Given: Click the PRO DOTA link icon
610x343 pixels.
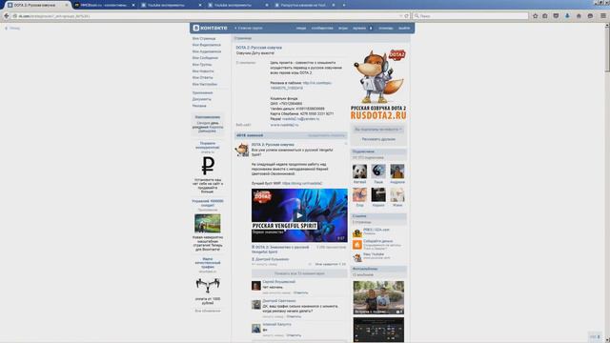Looking at the screenshot, I should (357, 232).
